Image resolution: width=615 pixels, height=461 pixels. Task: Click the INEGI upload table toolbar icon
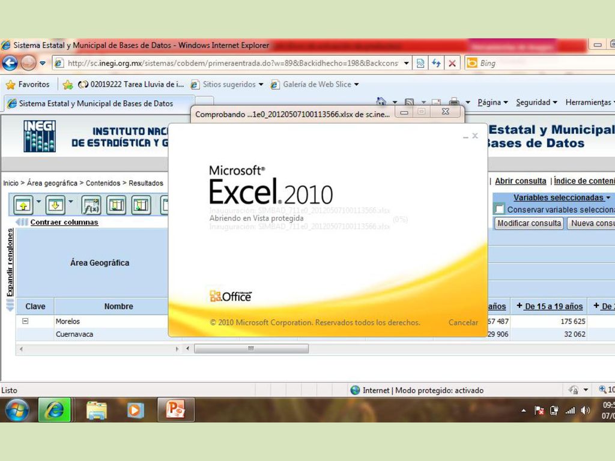point(23,205)
